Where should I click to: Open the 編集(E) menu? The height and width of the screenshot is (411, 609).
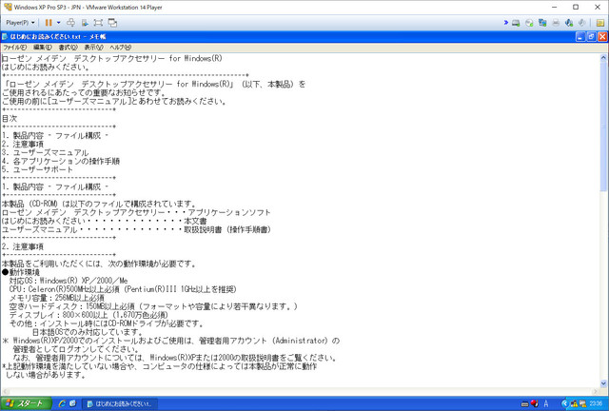(x=42, y=48)
